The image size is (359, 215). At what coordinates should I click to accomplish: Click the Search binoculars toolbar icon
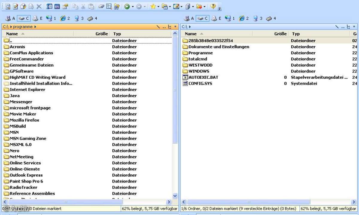pos(117,6)
